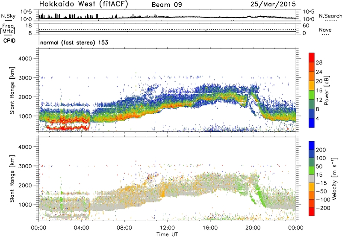The height and width of the screenshot is (237, 342).
Task: Pick the light green segment of power colorbar
Action: pos(312,95)
